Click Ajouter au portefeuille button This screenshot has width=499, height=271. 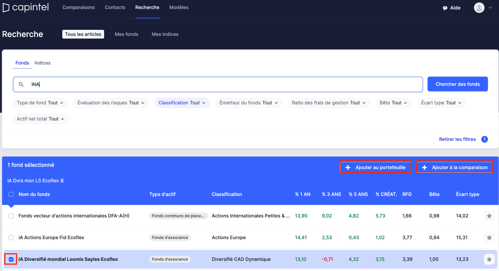point(375,167)
